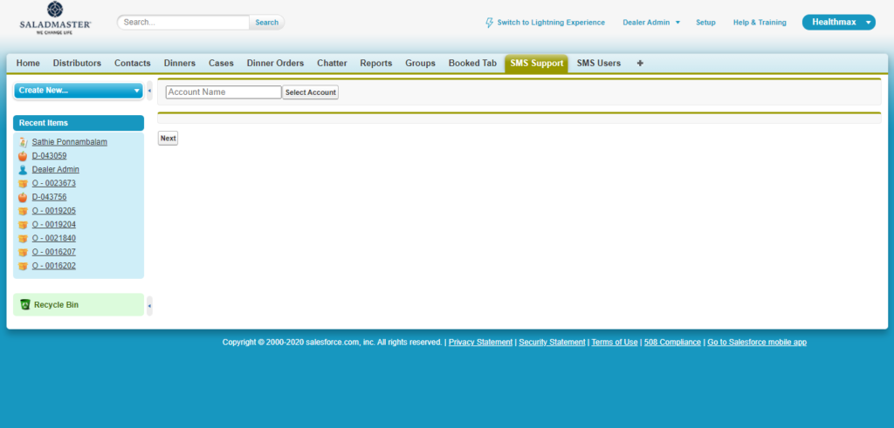Viewport: 894px width, 428px height.
Task: Focus the global Search input field
Action: 183,22
